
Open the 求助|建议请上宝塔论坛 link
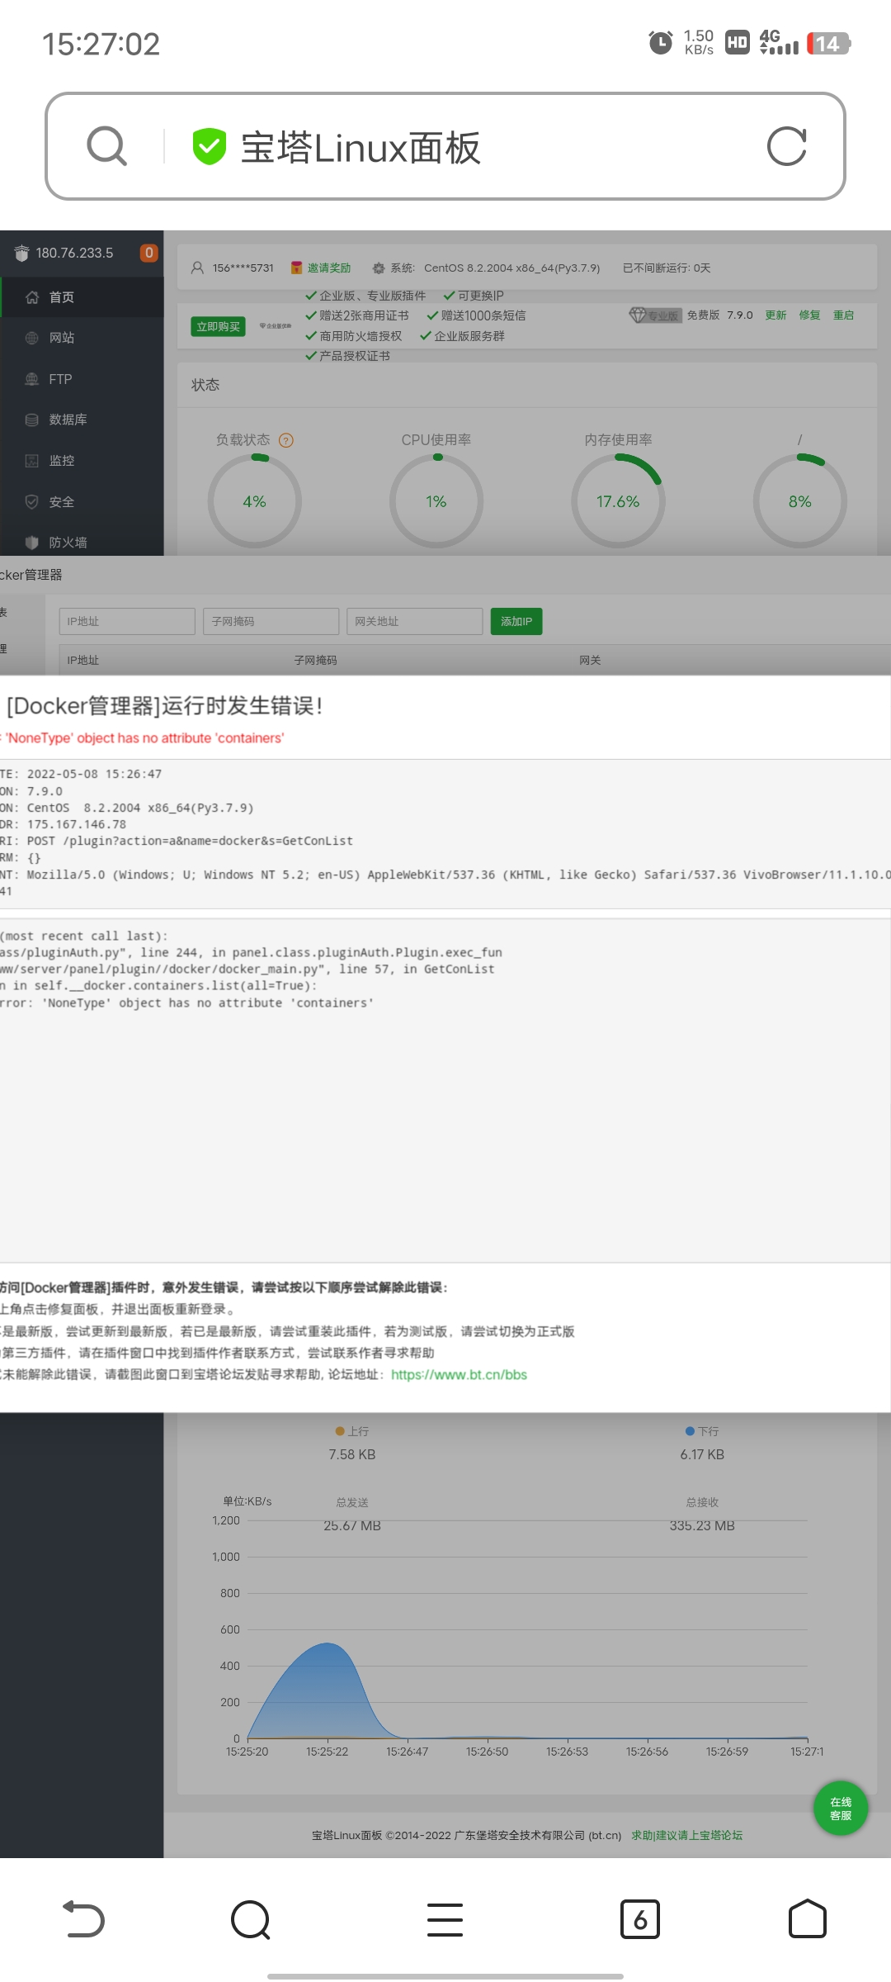[687, 1835]
